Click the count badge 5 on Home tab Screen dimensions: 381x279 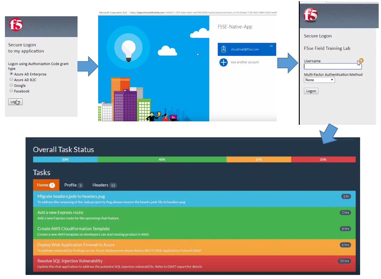point(52,185)
